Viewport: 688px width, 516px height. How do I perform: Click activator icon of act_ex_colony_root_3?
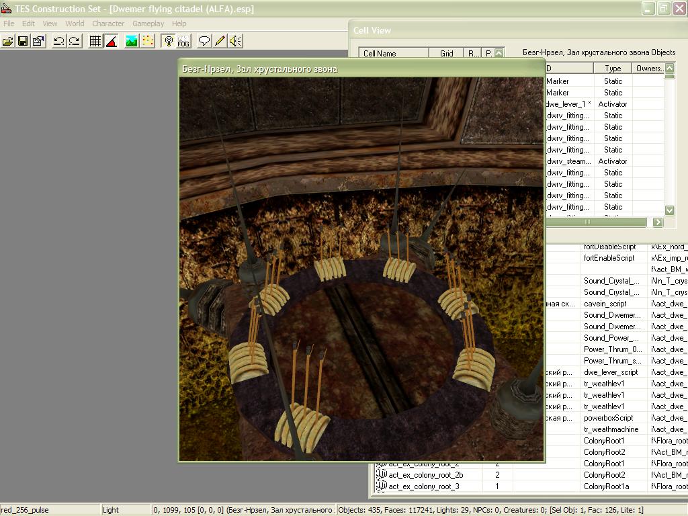pos(382,486)
